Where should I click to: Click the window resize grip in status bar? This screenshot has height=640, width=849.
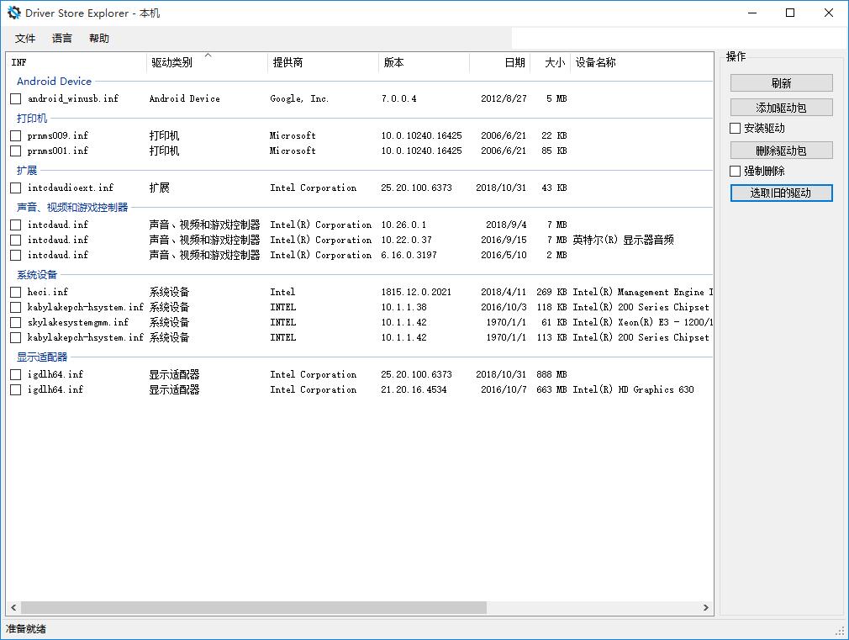click(841, 631)
